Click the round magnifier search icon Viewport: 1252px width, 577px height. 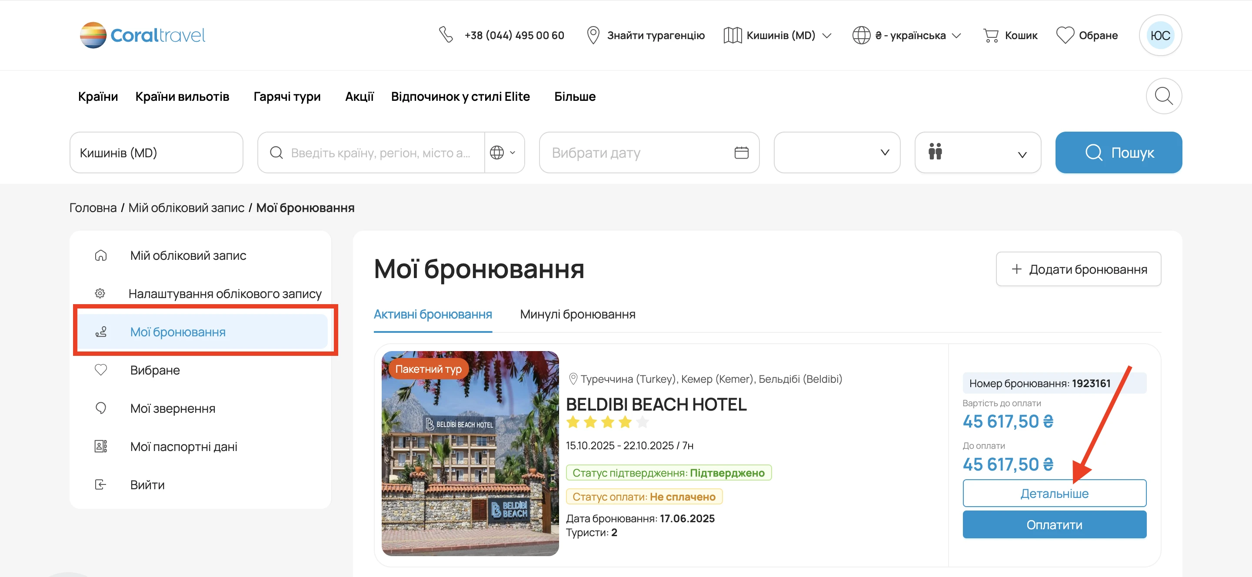tap(1164, 96)
